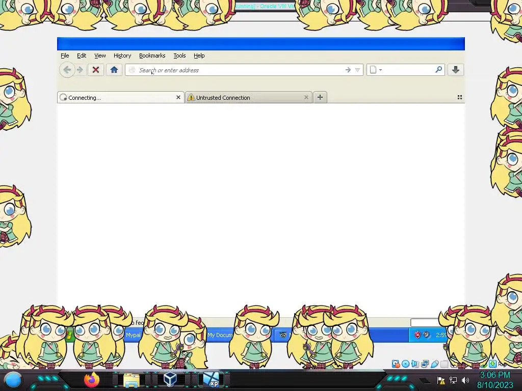The image size is (522, 391).
Task: Click the Action Center flag tray icon
Action: click(441, 380)
